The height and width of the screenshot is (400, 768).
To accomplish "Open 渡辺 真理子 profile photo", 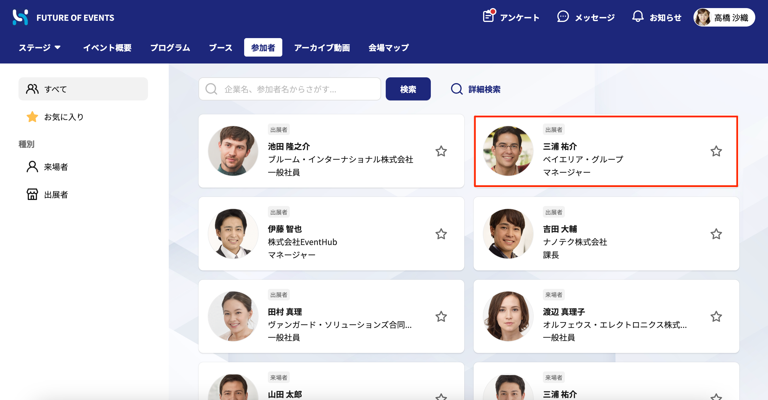I will [508, 316].
